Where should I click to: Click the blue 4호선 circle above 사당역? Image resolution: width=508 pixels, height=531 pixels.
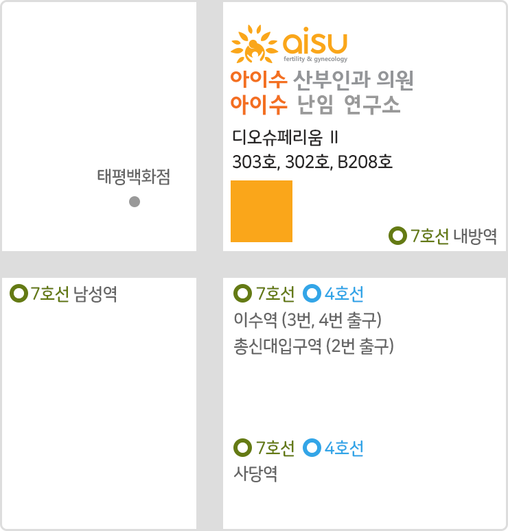pos(312,448)
